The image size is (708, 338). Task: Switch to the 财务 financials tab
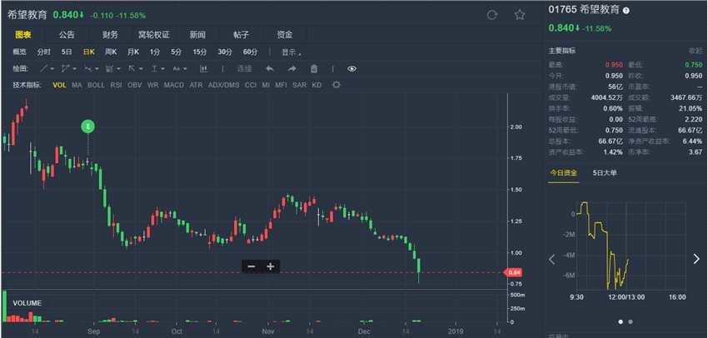pos(110,35)
